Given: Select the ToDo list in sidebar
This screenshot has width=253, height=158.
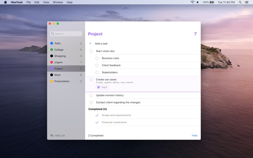Looking at the screenshot, I should tap(66, 43).
